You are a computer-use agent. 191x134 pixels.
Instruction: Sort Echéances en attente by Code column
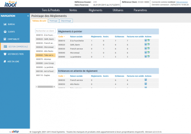click(x=62, y=76)
